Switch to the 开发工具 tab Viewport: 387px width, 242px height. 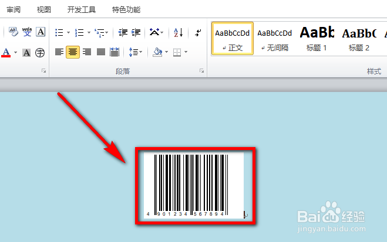coord(82,10)
